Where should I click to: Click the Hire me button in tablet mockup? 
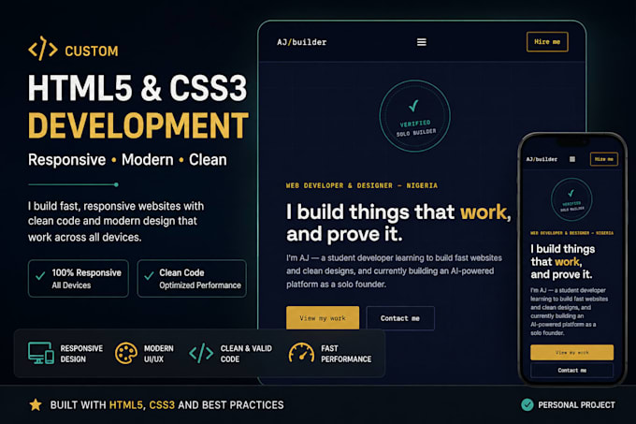point(547,42)
